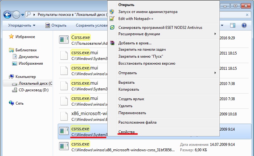The height and width of the screenshot is (156, 254).
Task: Click Открыть in the toolbar
Action: click(56, 25)
